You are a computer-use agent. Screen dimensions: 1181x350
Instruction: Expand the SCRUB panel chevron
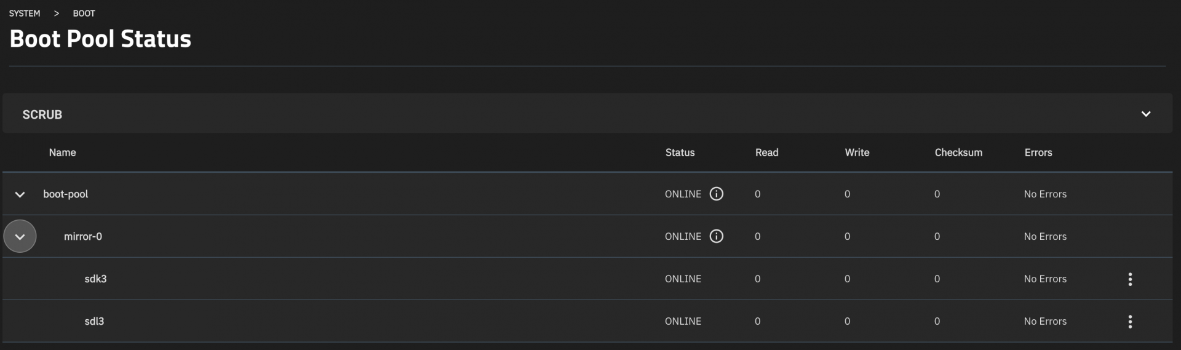pyautogui.click(x=1146, y=114)
